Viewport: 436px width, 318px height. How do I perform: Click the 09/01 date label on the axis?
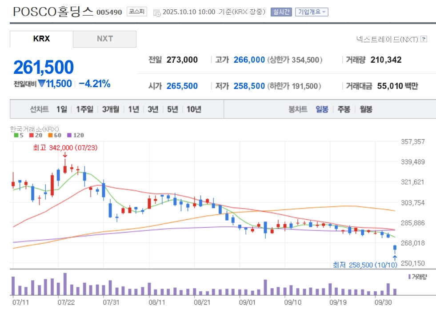tap(247, 302)
